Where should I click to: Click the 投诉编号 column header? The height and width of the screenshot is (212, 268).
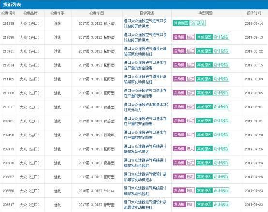pyautogui.click(x=8, y=13)
